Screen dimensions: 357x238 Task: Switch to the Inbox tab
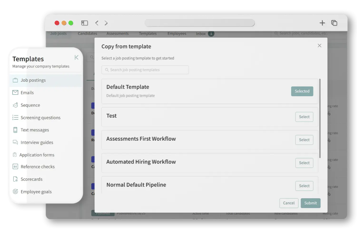tap(201, 34)
